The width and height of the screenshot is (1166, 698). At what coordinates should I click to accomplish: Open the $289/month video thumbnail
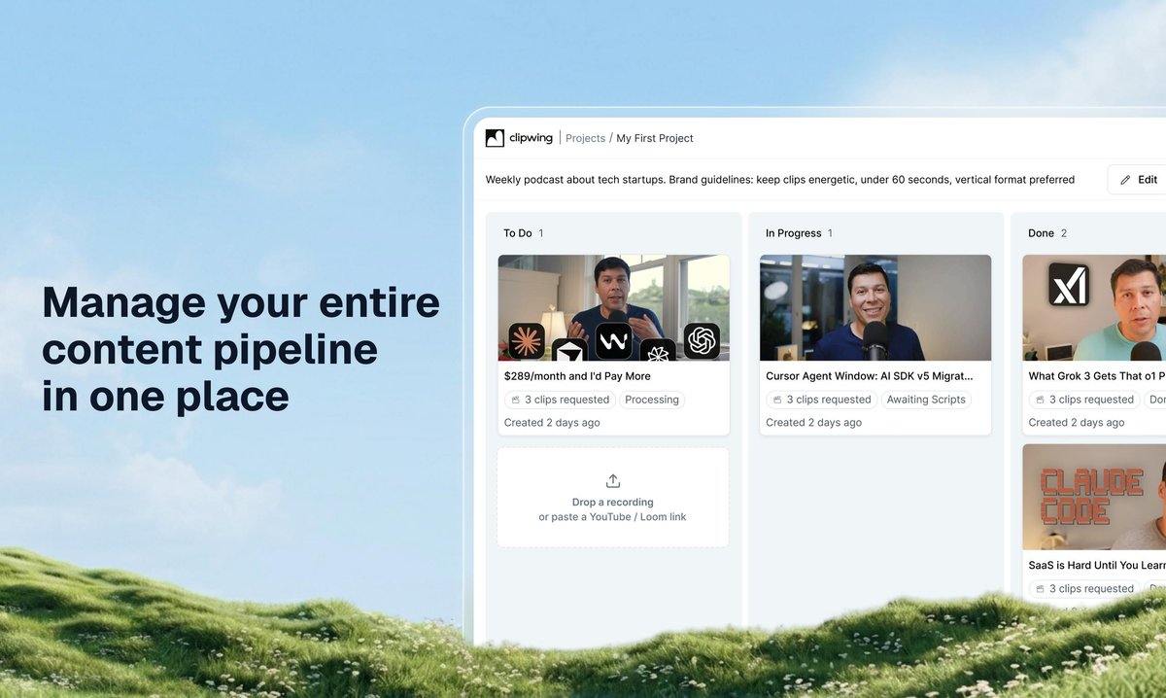coord(613,307)
